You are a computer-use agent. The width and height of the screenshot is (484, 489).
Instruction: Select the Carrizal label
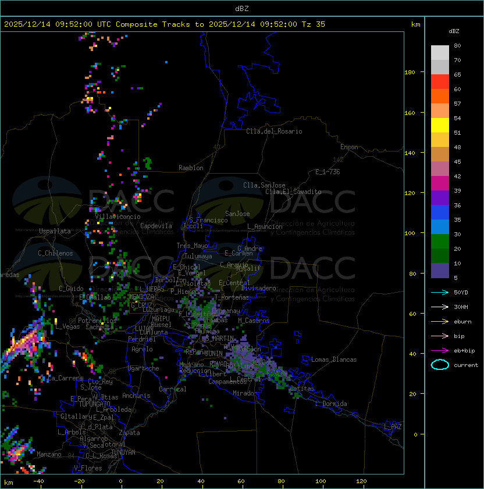pos(172,389)
